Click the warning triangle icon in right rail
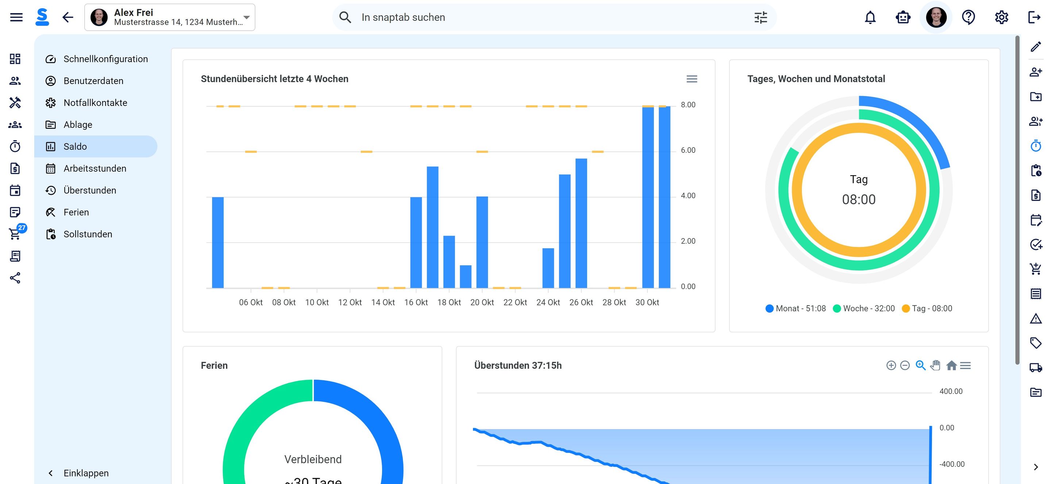Screen dimensions: 1051x484 pyautogui.click(x=1036, y=318)
